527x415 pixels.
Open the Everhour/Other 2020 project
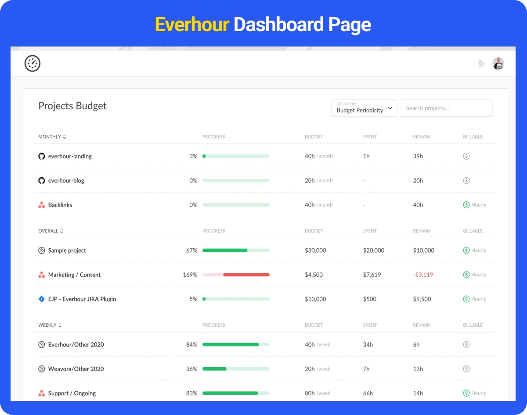tap(76, 345)
